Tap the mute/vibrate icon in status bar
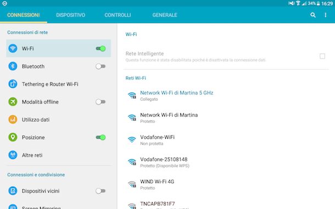Image resolution: width=335 pixels, height=209 pixels. pyautogui.click(x=292, y=3)
